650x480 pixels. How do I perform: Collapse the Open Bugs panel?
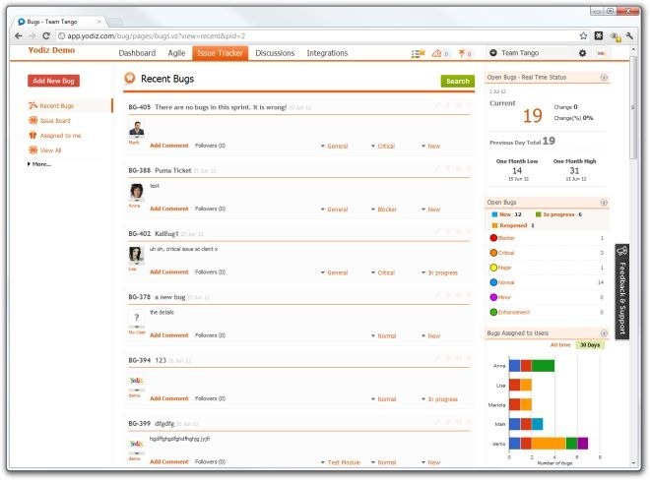(x=604, y=203)
